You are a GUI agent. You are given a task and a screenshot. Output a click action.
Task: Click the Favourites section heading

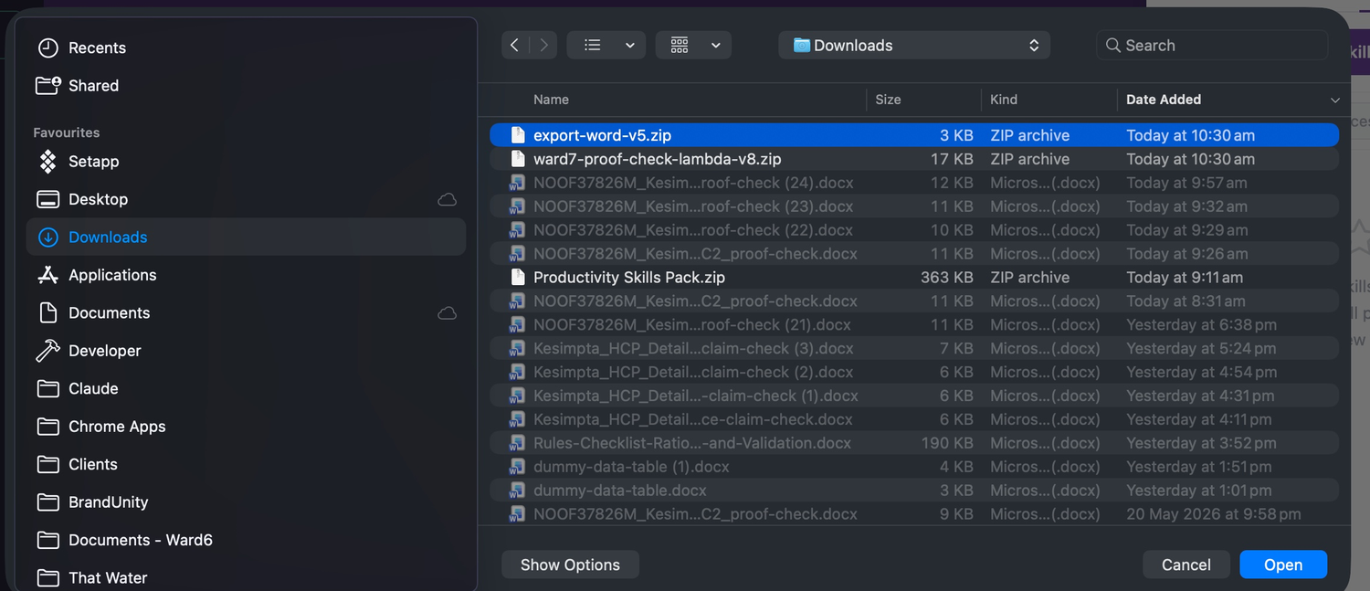click(67, 132)
